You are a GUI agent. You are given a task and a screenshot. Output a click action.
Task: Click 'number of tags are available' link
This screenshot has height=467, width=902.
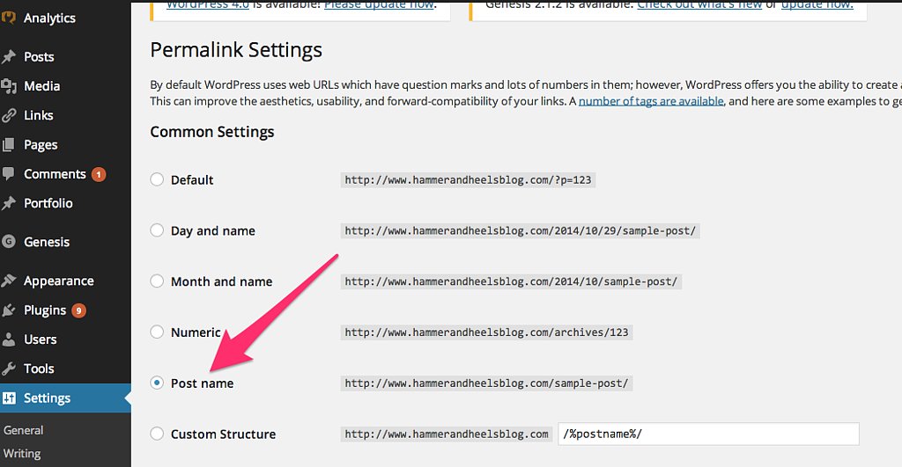point(651,101)
